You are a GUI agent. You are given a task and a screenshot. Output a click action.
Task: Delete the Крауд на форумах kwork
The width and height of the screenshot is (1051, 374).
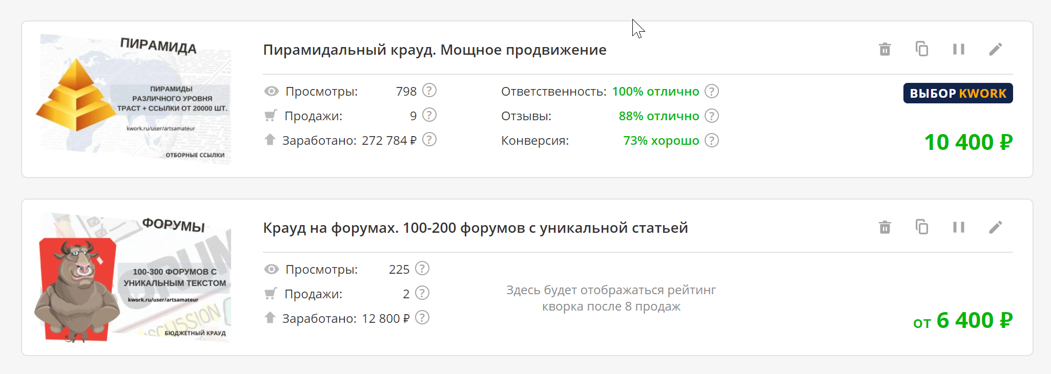click(884, 228)
